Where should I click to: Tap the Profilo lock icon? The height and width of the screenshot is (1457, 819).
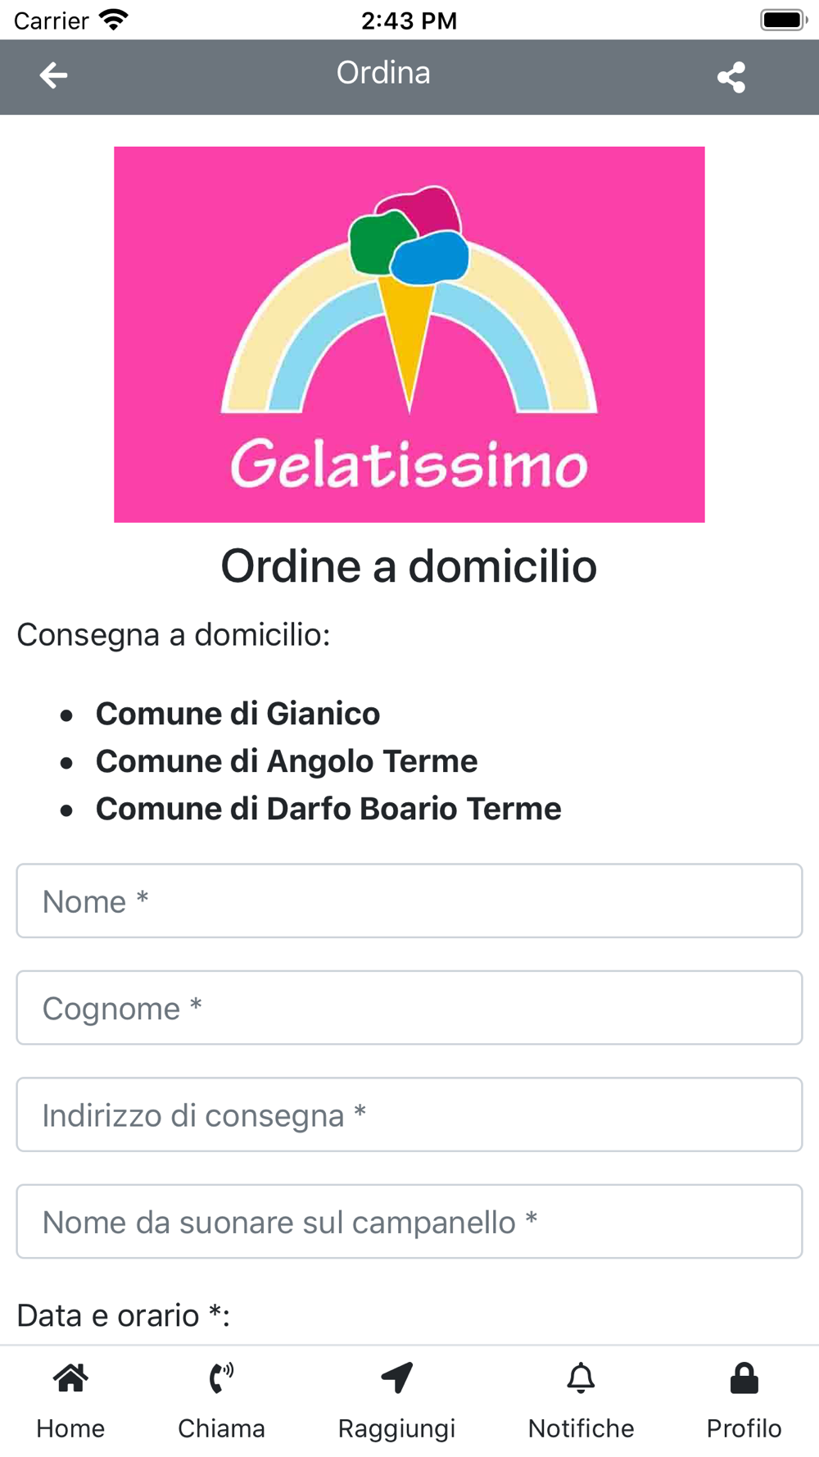pyautogui.click(x=744, y=1378)
